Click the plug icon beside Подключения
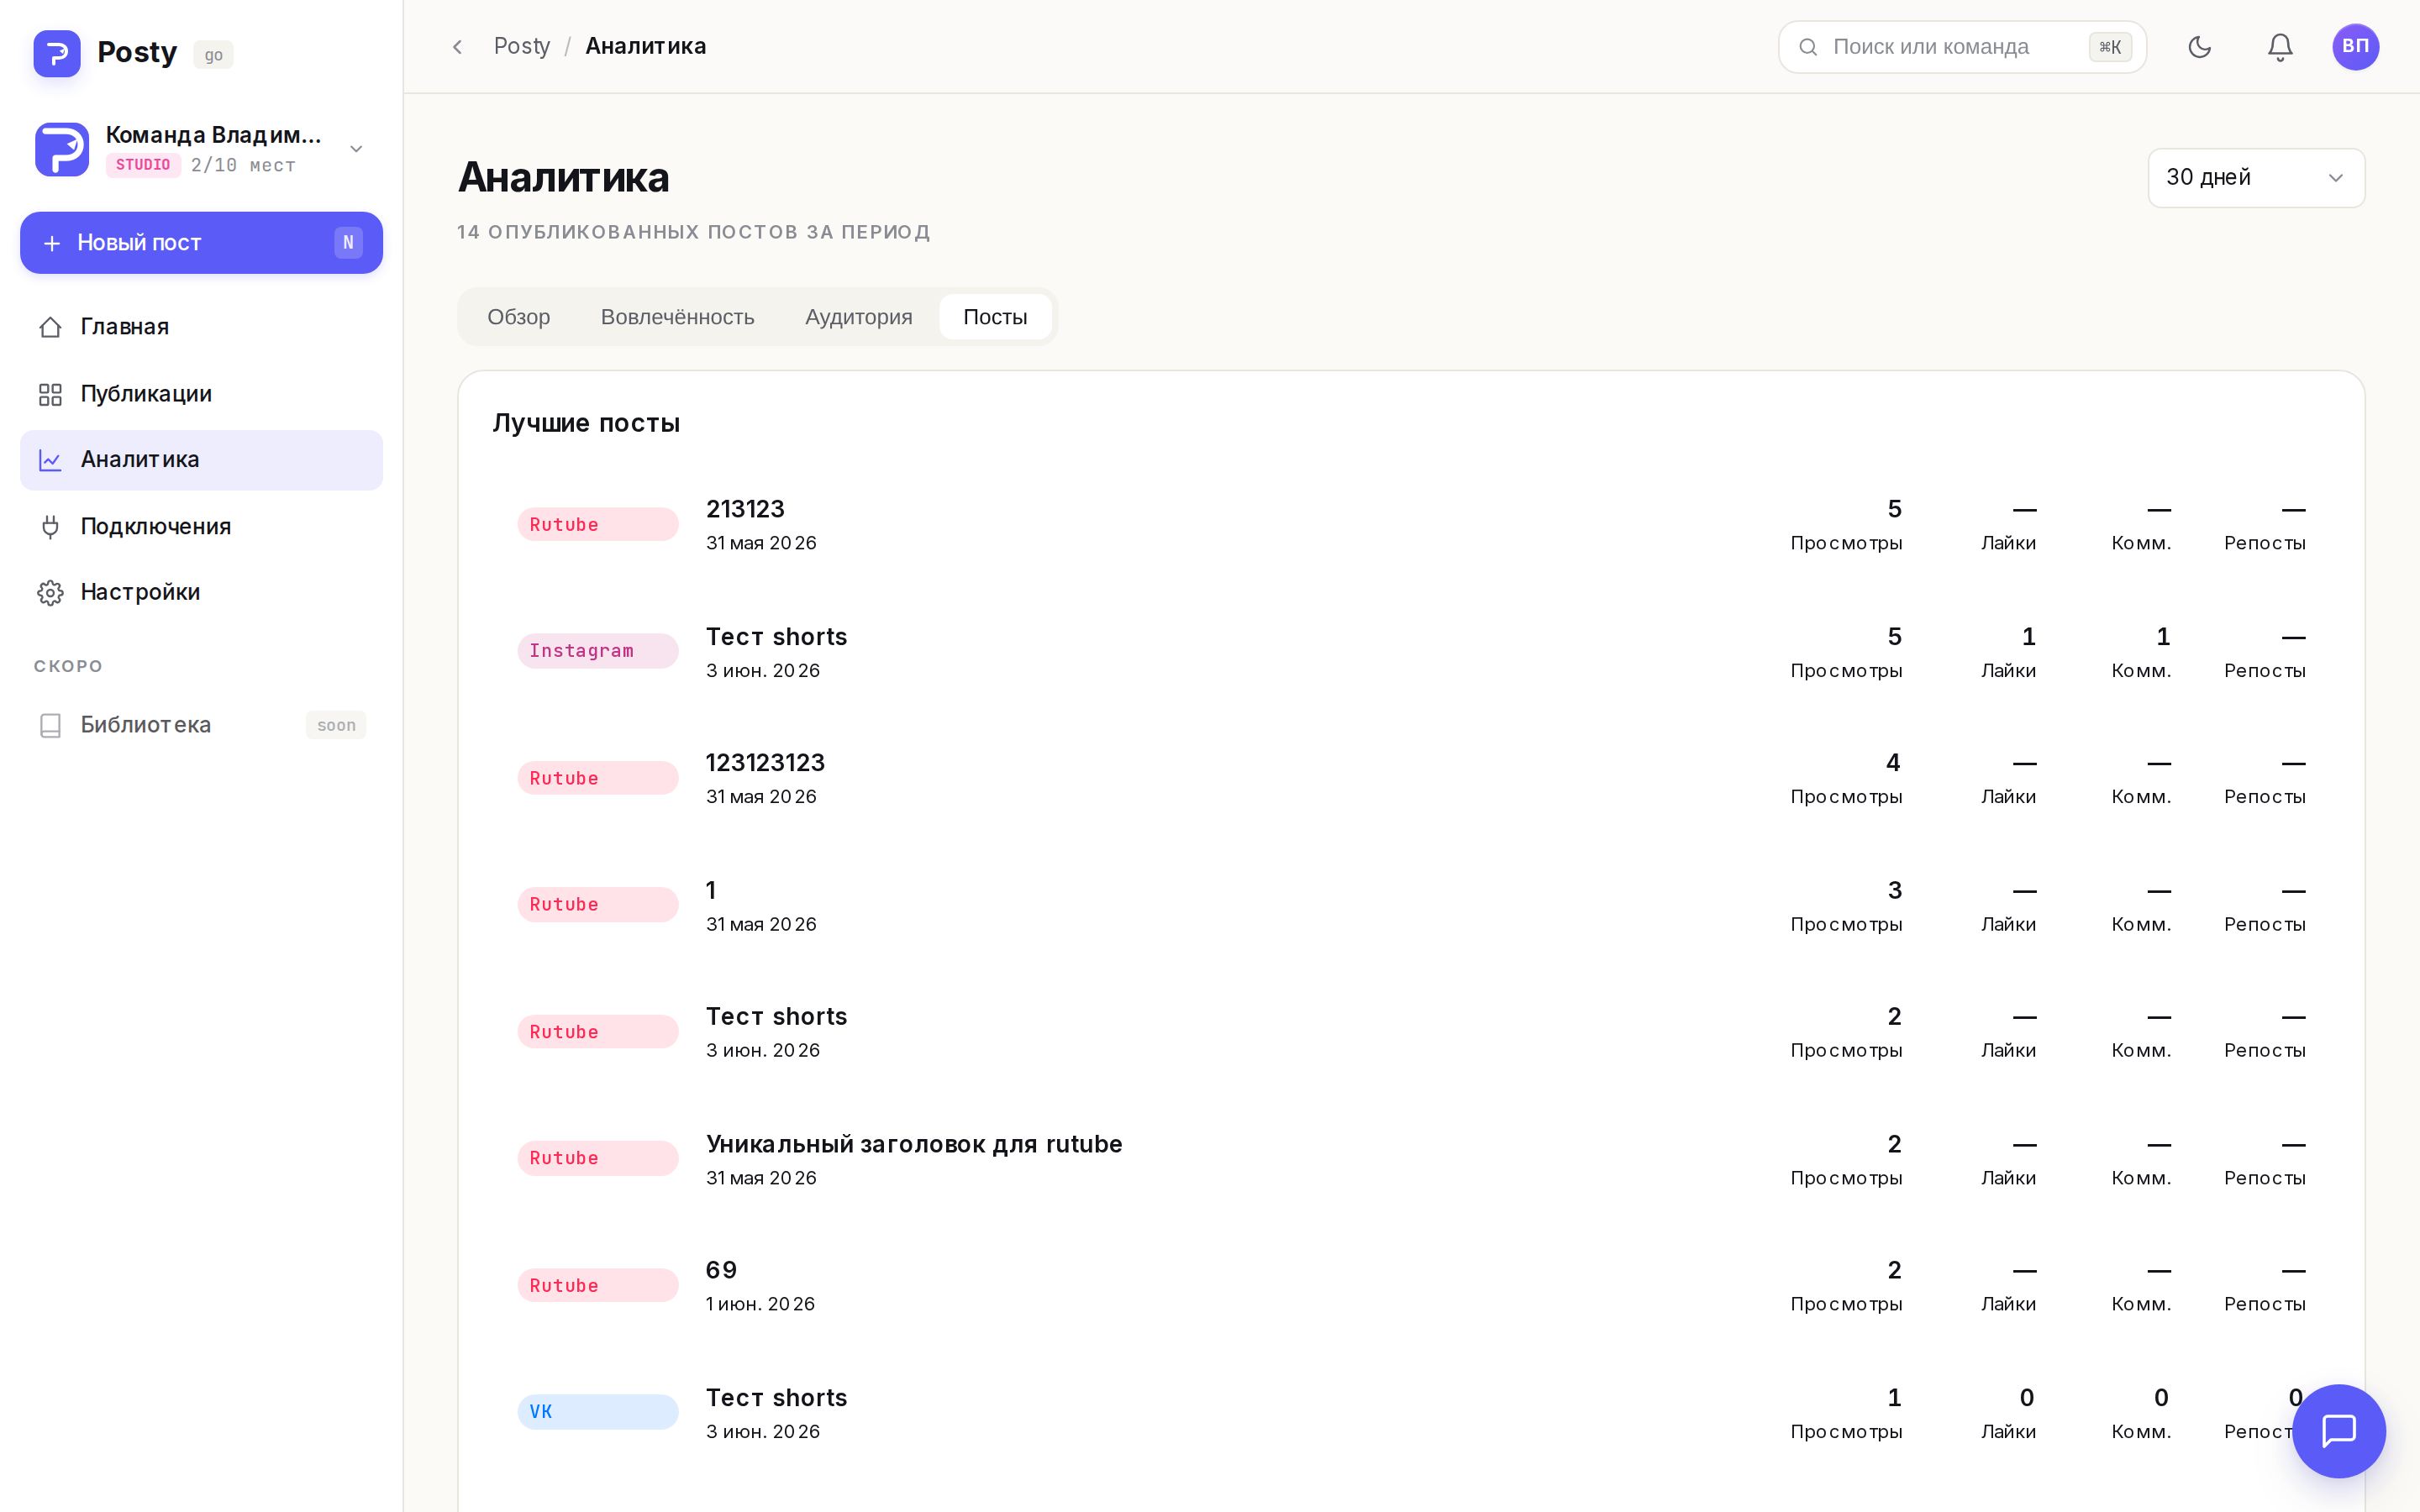This screenshot has height=1512, width=2420. point(50,526)
